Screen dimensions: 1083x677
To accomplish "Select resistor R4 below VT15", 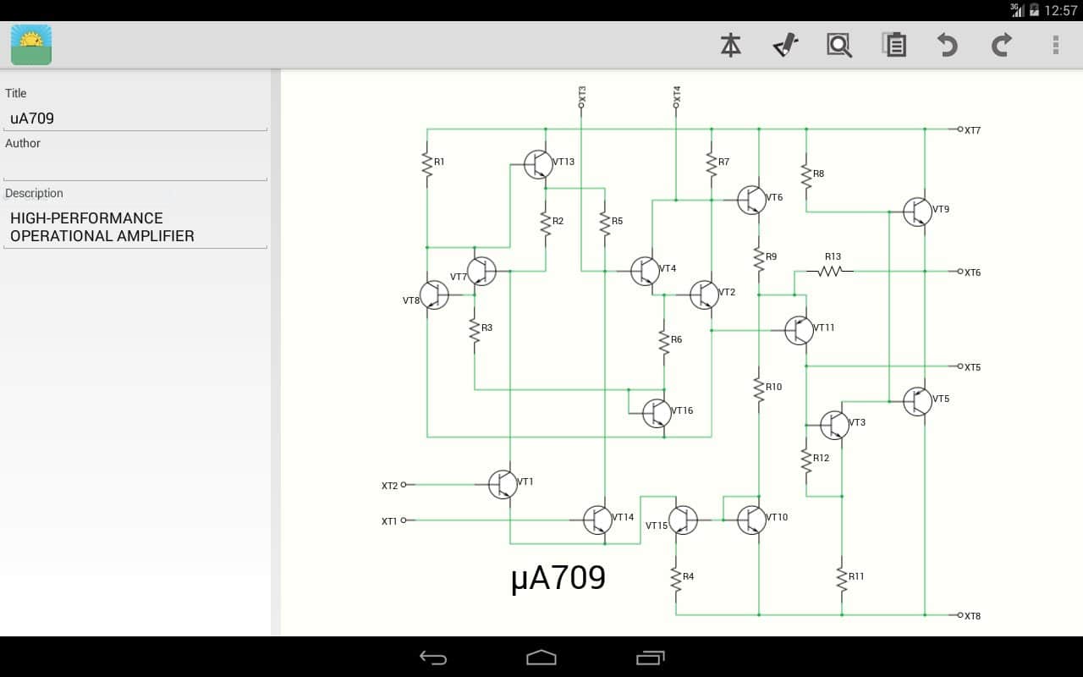I will coord(676,579).
